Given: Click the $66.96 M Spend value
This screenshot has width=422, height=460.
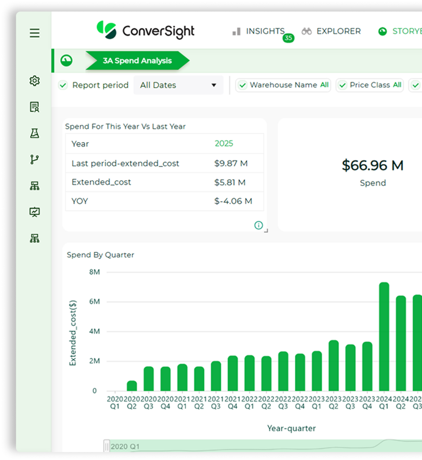Looking at the screenshot, I should 373,165.
